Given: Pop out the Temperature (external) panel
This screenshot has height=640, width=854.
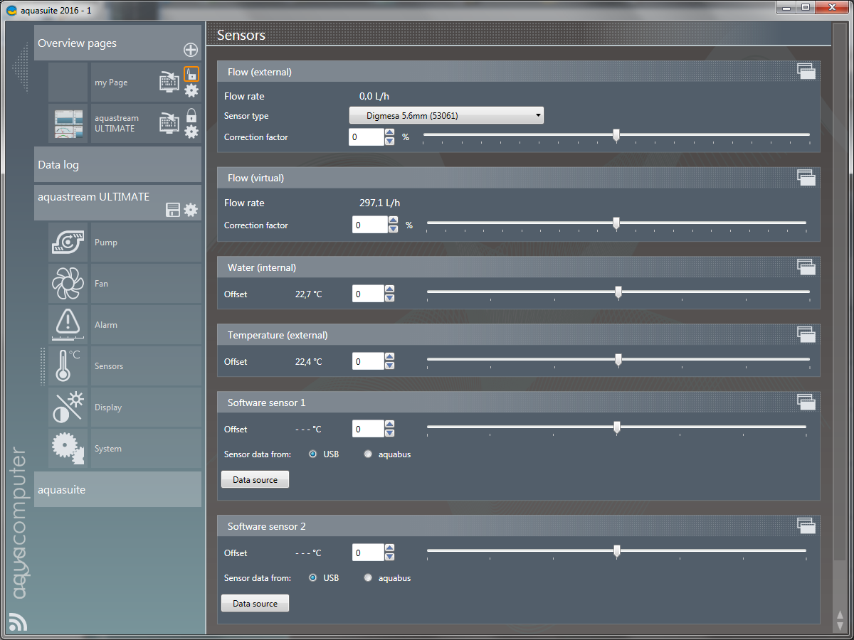Looking at the screenshot, I should tap(806, 334).
